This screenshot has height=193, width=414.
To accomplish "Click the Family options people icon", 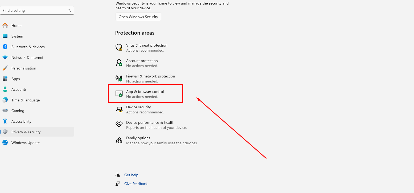I will tap(119, 140).
